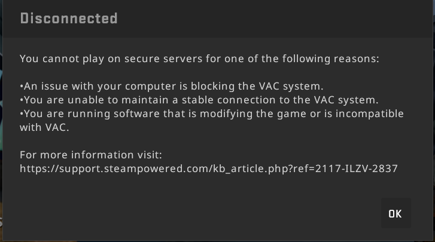Dismiss the dialog with the OK button
Screen dimensions: 435x242
pyautogui.click(x=396, y=213)
